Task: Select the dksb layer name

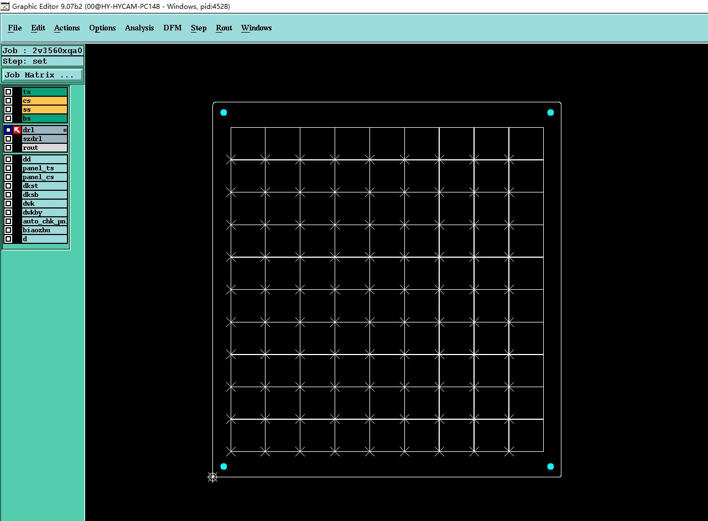Action: tap(45, 195)
